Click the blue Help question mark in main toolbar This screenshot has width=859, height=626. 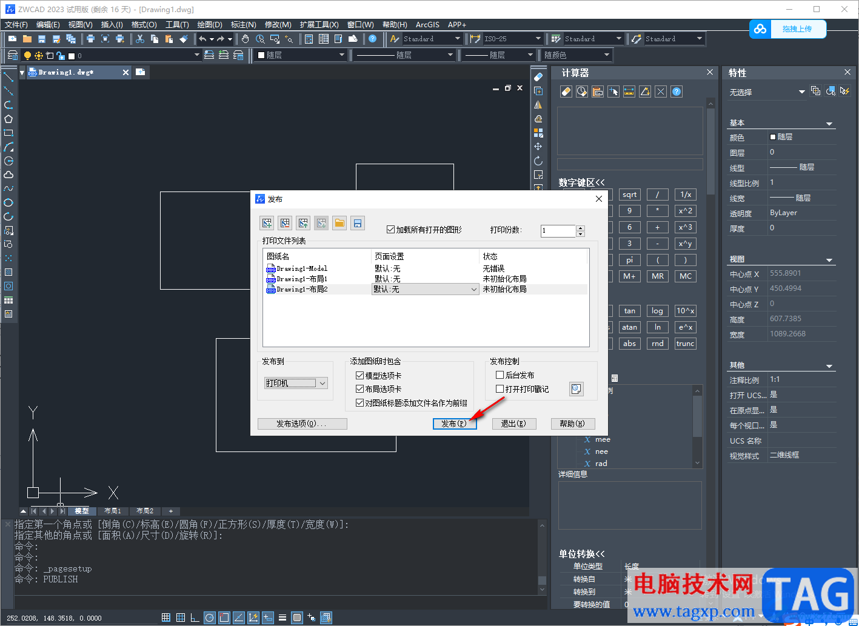pyautogui.click(x=373, y=39)
